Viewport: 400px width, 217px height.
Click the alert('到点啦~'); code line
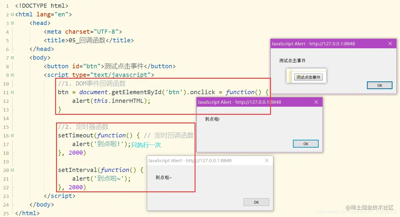102,179
